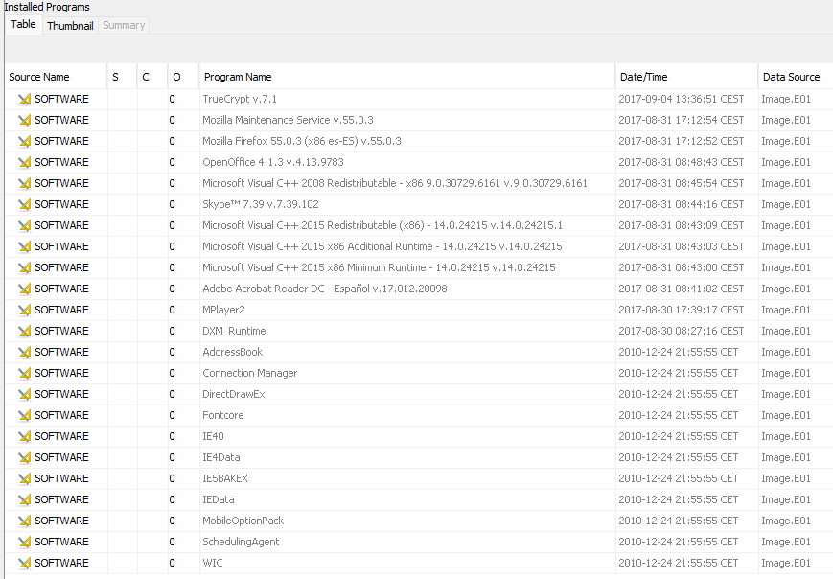Select the OpenOffice 4.1.3 v.4.13.9783 entry

click(273, 162)
